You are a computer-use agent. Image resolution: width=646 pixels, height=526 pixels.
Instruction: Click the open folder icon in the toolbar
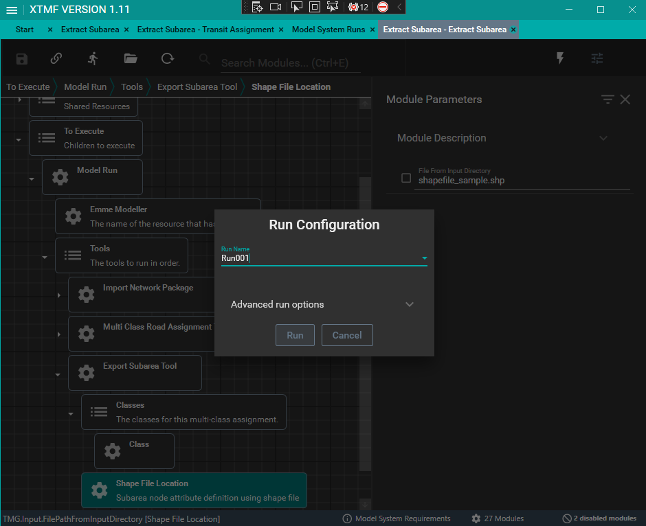[x=131, y=58]
